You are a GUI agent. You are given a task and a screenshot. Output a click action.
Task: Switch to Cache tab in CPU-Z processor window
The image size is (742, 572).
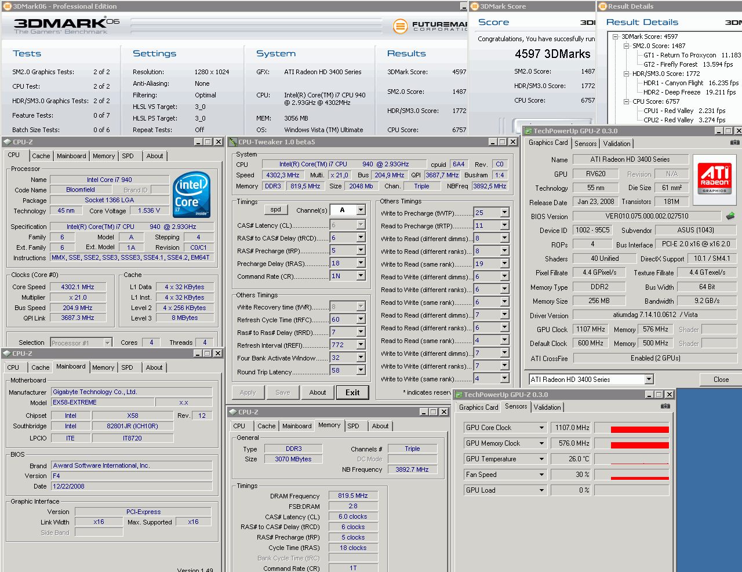click(x=41, y=156)
